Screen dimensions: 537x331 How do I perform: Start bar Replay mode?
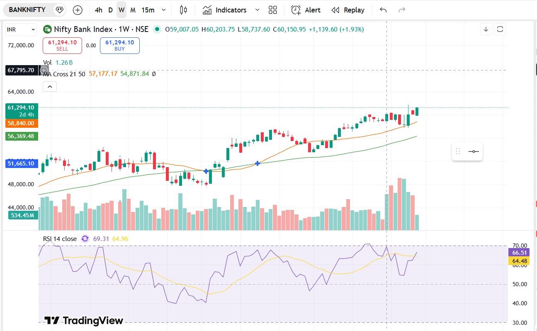(348, 10)
